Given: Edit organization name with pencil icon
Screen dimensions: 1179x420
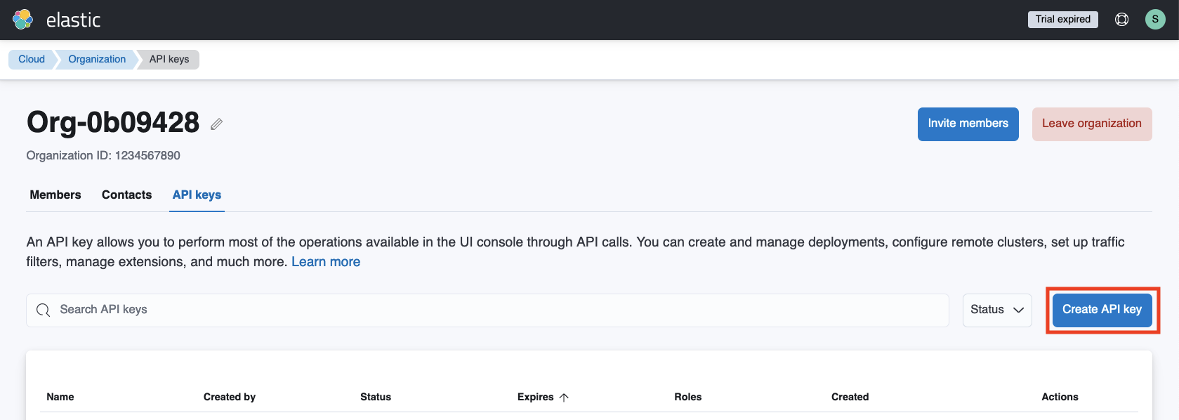Looking at the screenshot, I should [x=217, y=124].
